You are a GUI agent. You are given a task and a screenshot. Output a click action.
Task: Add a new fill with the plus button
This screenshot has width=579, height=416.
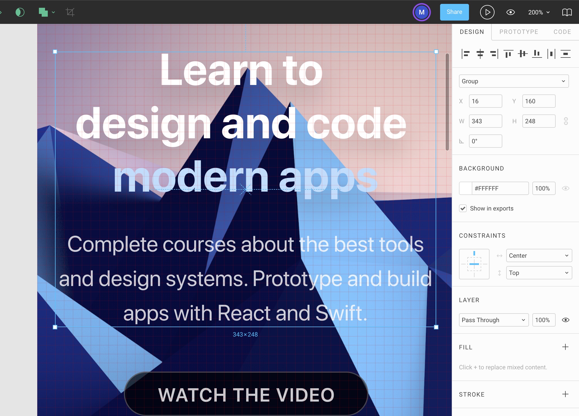point(565,347)
